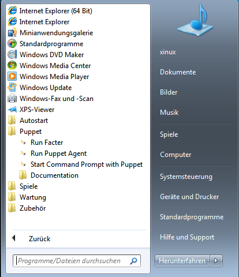This screenshot has width=239, height=277.
Task: Go back with Zurück
Action: 39,239
